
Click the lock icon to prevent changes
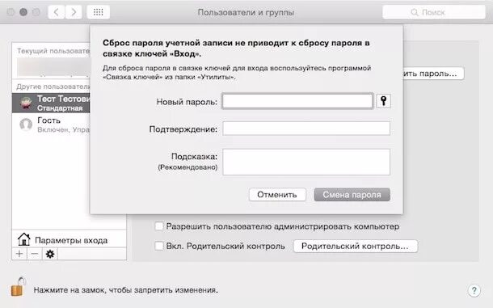[18, 287]
